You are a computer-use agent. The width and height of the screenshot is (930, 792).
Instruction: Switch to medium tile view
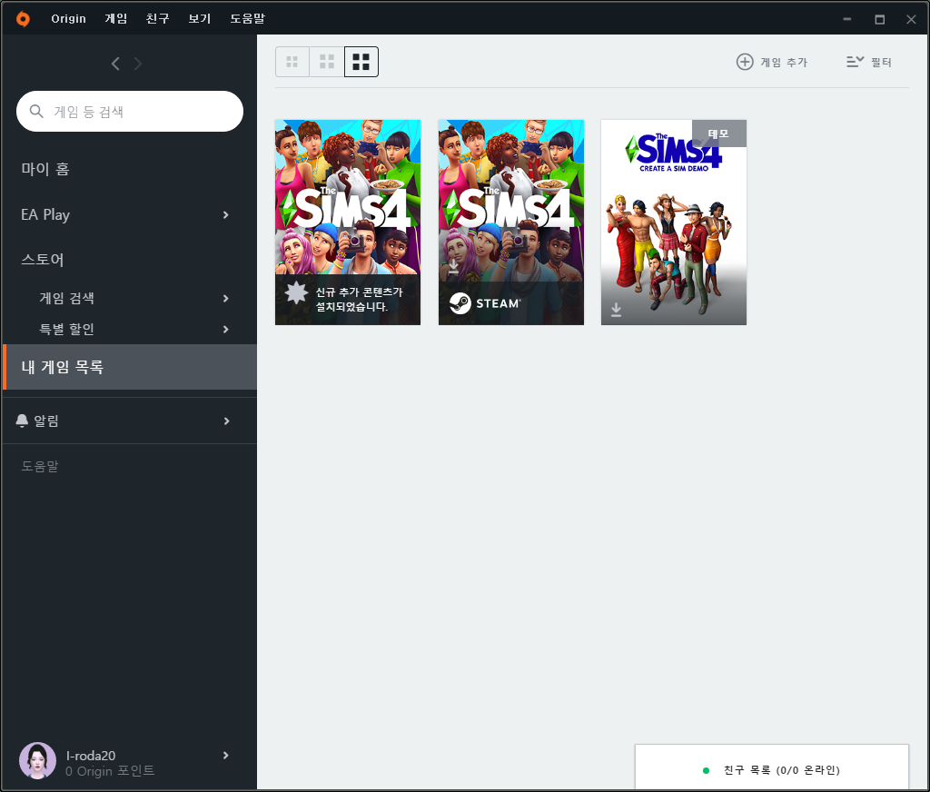click(x=327, y=62)
